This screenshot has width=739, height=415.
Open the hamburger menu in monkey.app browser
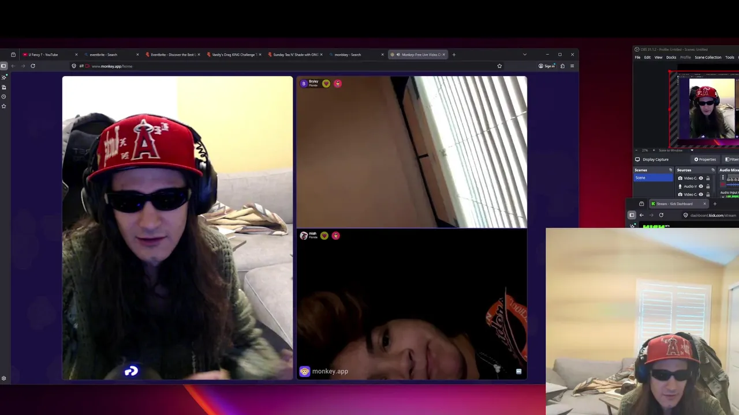click(572, 66)
